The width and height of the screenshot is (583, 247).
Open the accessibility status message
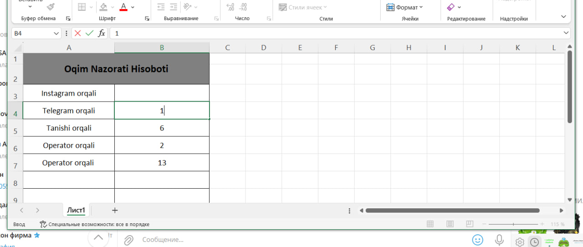pos(95,224)
